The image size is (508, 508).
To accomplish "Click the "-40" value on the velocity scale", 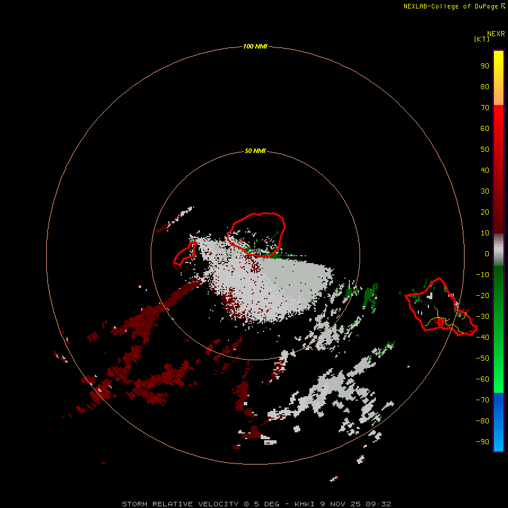I will 483,338.
